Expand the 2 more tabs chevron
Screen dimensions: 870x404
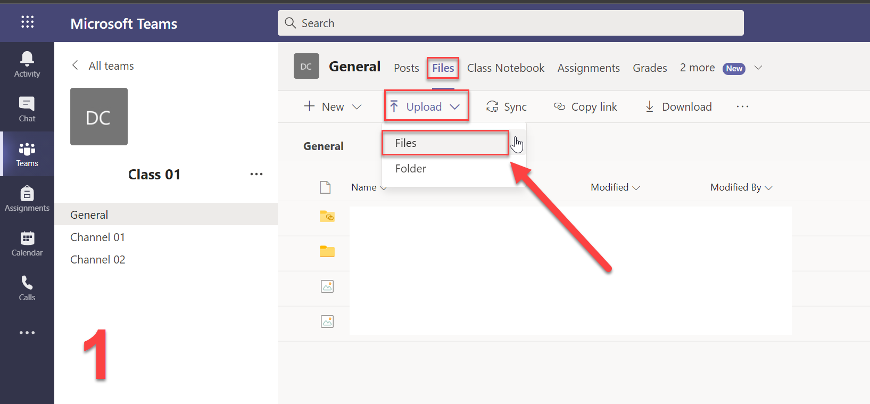758,68
